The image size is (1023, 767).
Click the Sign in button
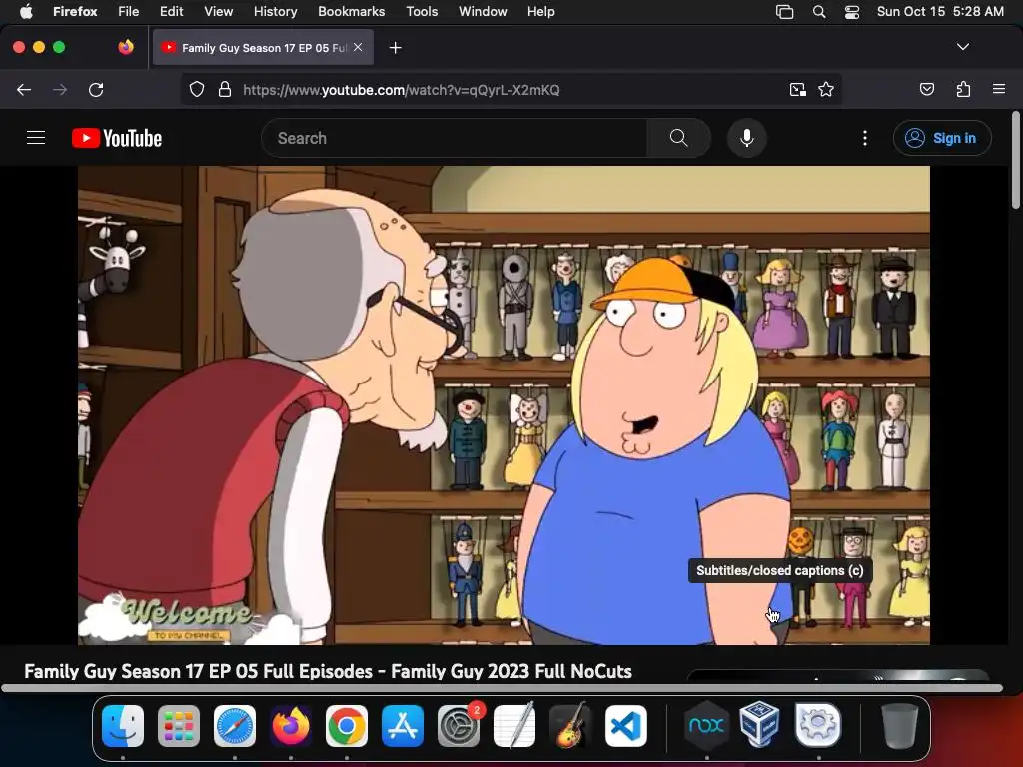pyautogui.click(x=941, y=138)
